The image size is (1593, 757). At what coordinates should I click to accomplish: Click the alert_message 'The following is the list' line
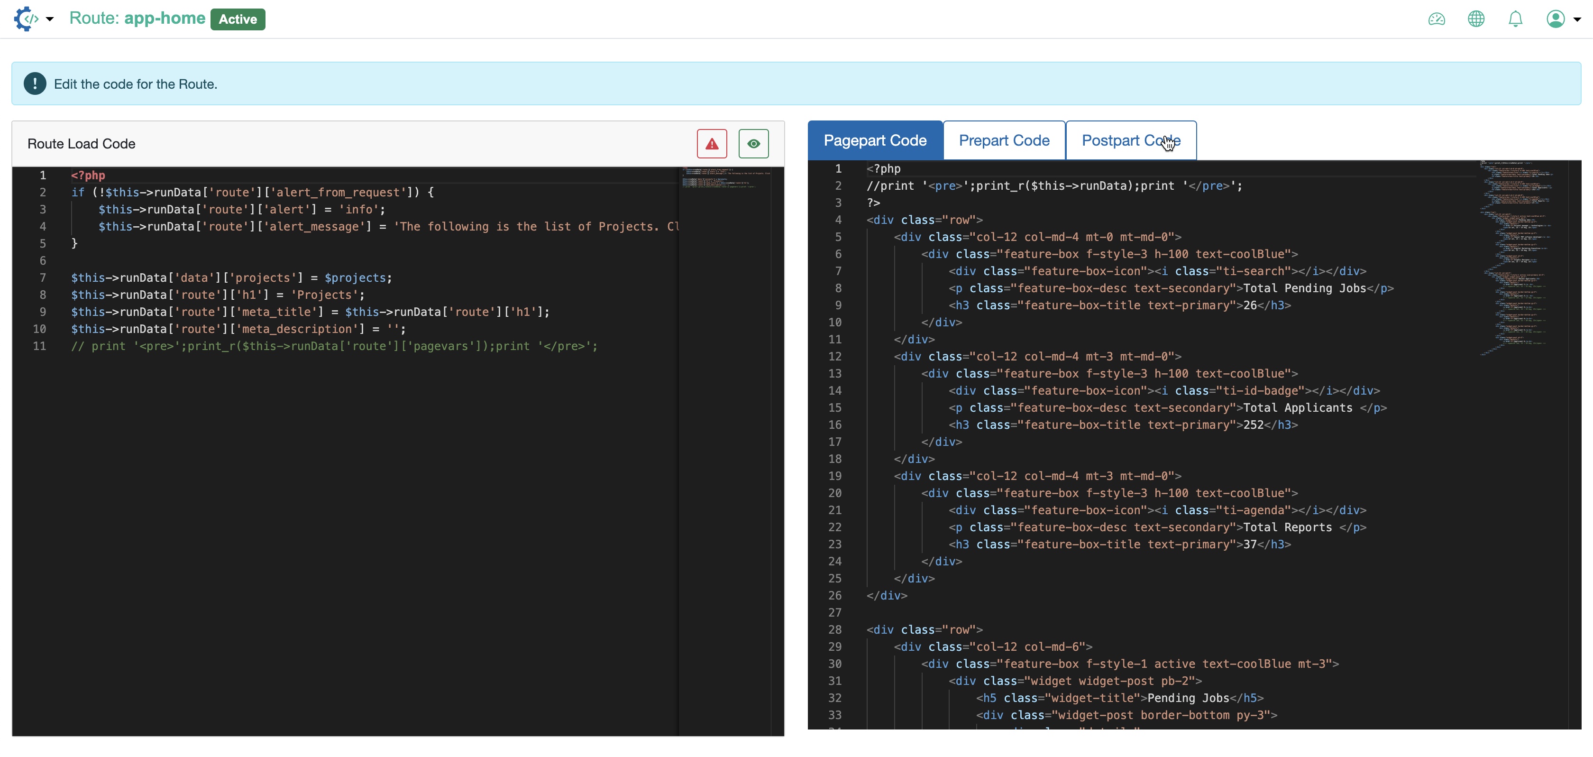coord(388,226)
